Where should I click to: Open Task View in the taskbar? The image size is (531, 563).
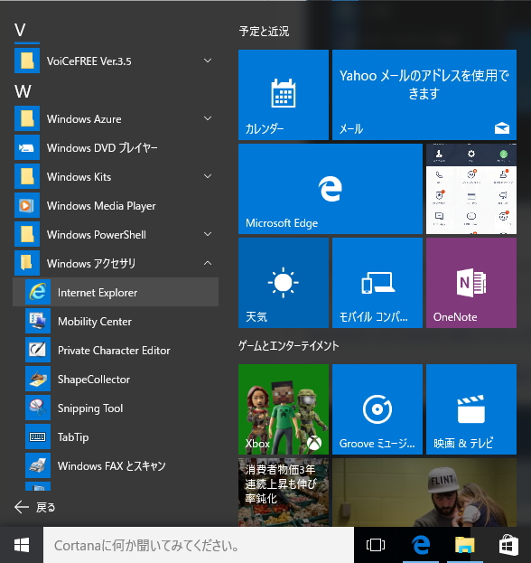[x=376, y=545]
